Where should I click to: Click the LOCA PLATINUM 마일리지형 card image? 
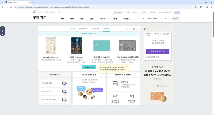tap(127, 45)
